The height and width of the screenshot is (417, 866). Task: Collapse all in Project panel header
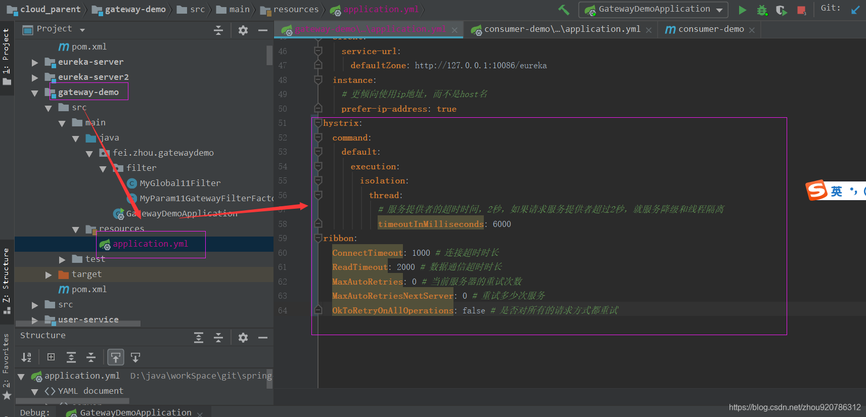coord(218,30)
